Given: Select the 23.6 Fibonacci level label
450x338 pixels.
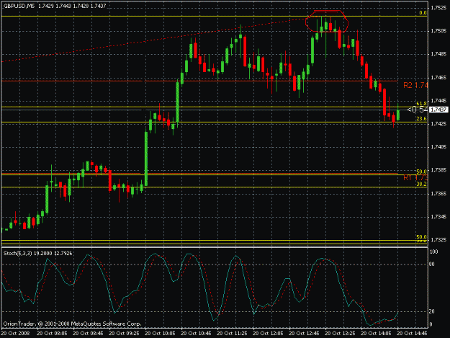Looking at the screenshot, I should [421, 119].
